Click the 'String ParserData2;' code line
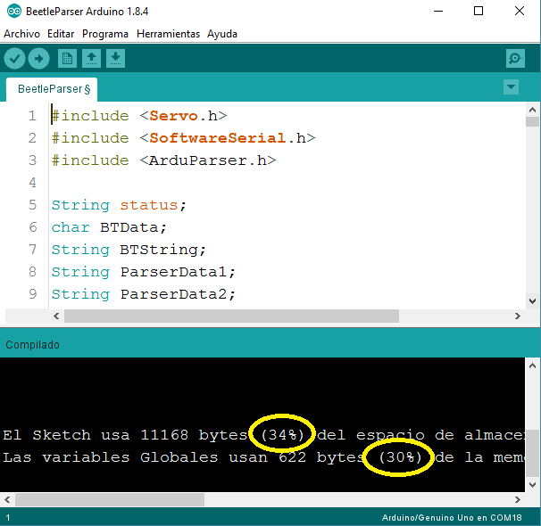 [x=144, y=294]
